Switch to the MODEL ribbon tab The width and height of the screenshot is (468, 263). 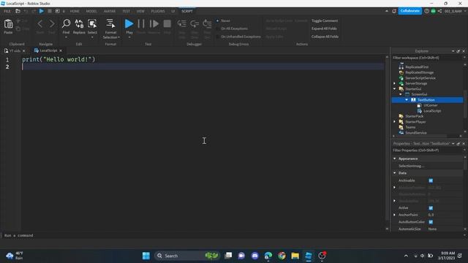(91, 11)
